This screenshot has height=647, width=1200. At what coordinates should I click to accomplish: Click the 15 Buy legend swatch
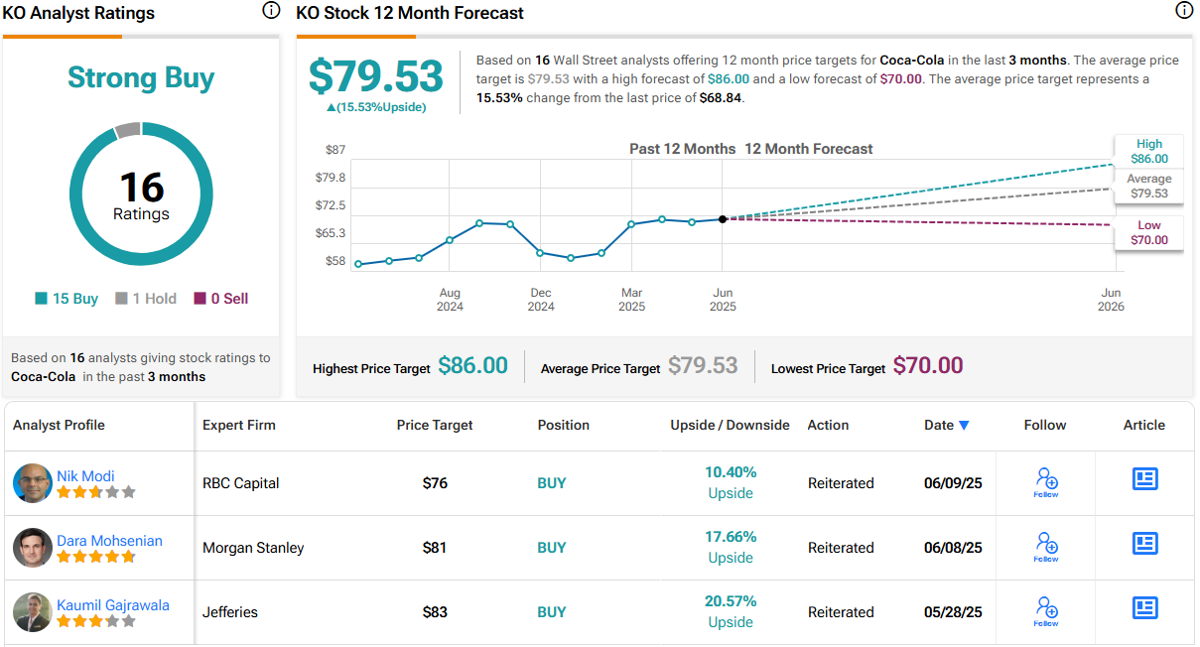coord(41,299)
